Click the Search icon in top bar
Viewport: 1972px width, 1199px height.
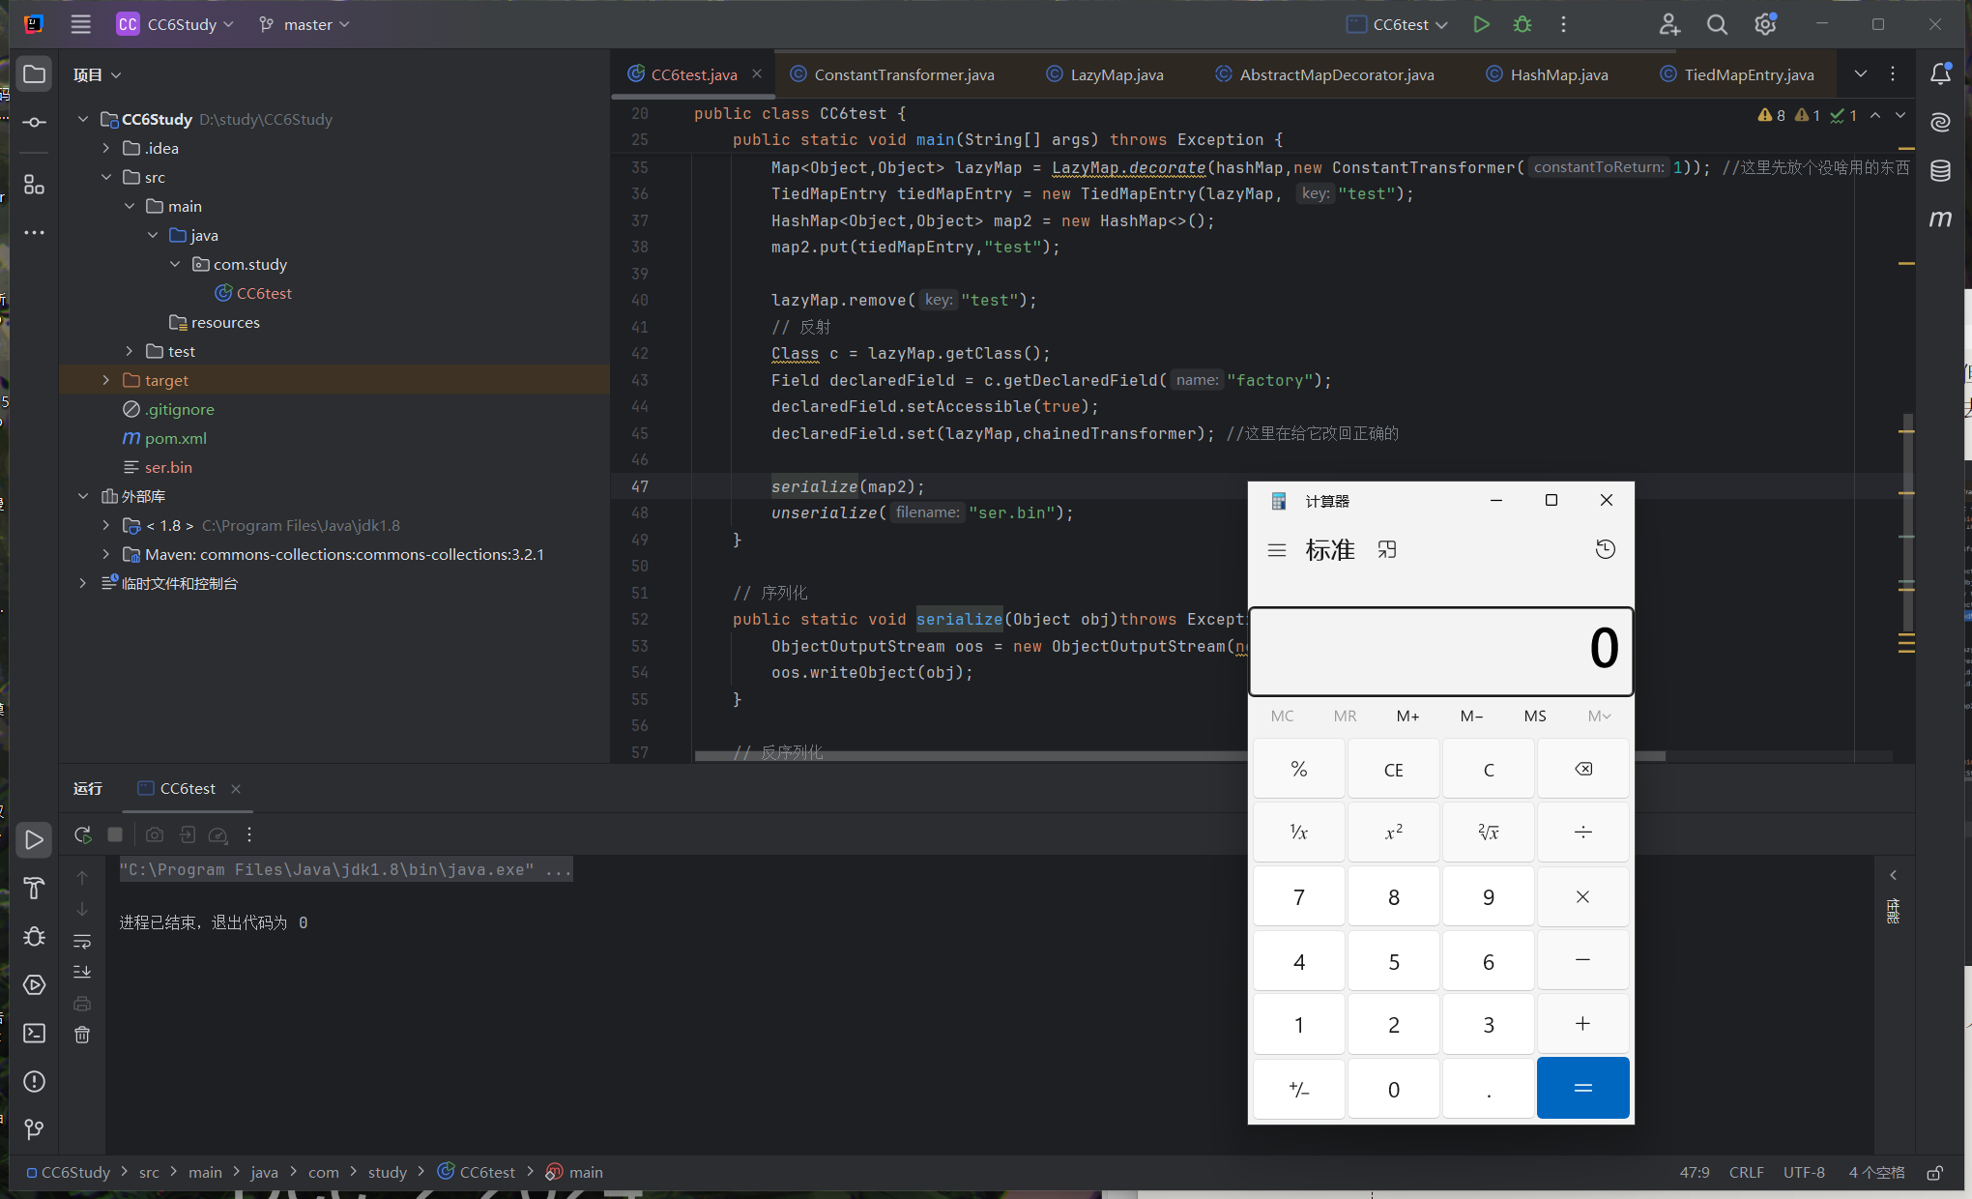click(x=1719, y=24)
